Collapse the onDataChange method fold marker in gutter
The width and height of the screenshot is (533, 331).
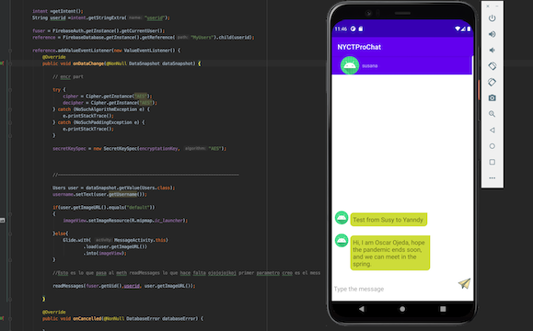[10, 63]
